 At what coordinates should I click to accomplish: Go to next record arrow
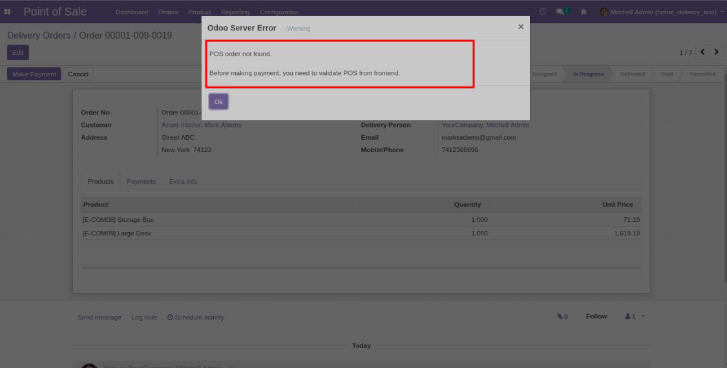717,52
